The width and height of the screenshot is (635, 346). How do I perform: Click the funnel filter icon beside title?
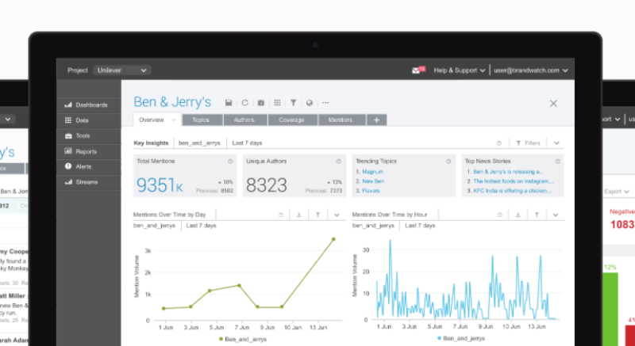(x=293, y=103)
